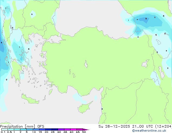Click the time "21..00 UTC"
The image size is (172, 133).
[142, 126]
